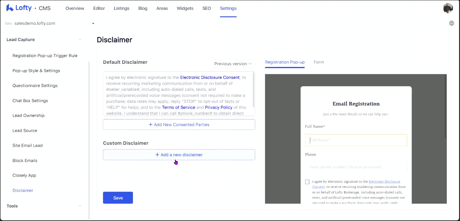Click Add a new disclaimer
This screenshot has height=221, width=460.
pyautogui.click(x=179, y=155)
